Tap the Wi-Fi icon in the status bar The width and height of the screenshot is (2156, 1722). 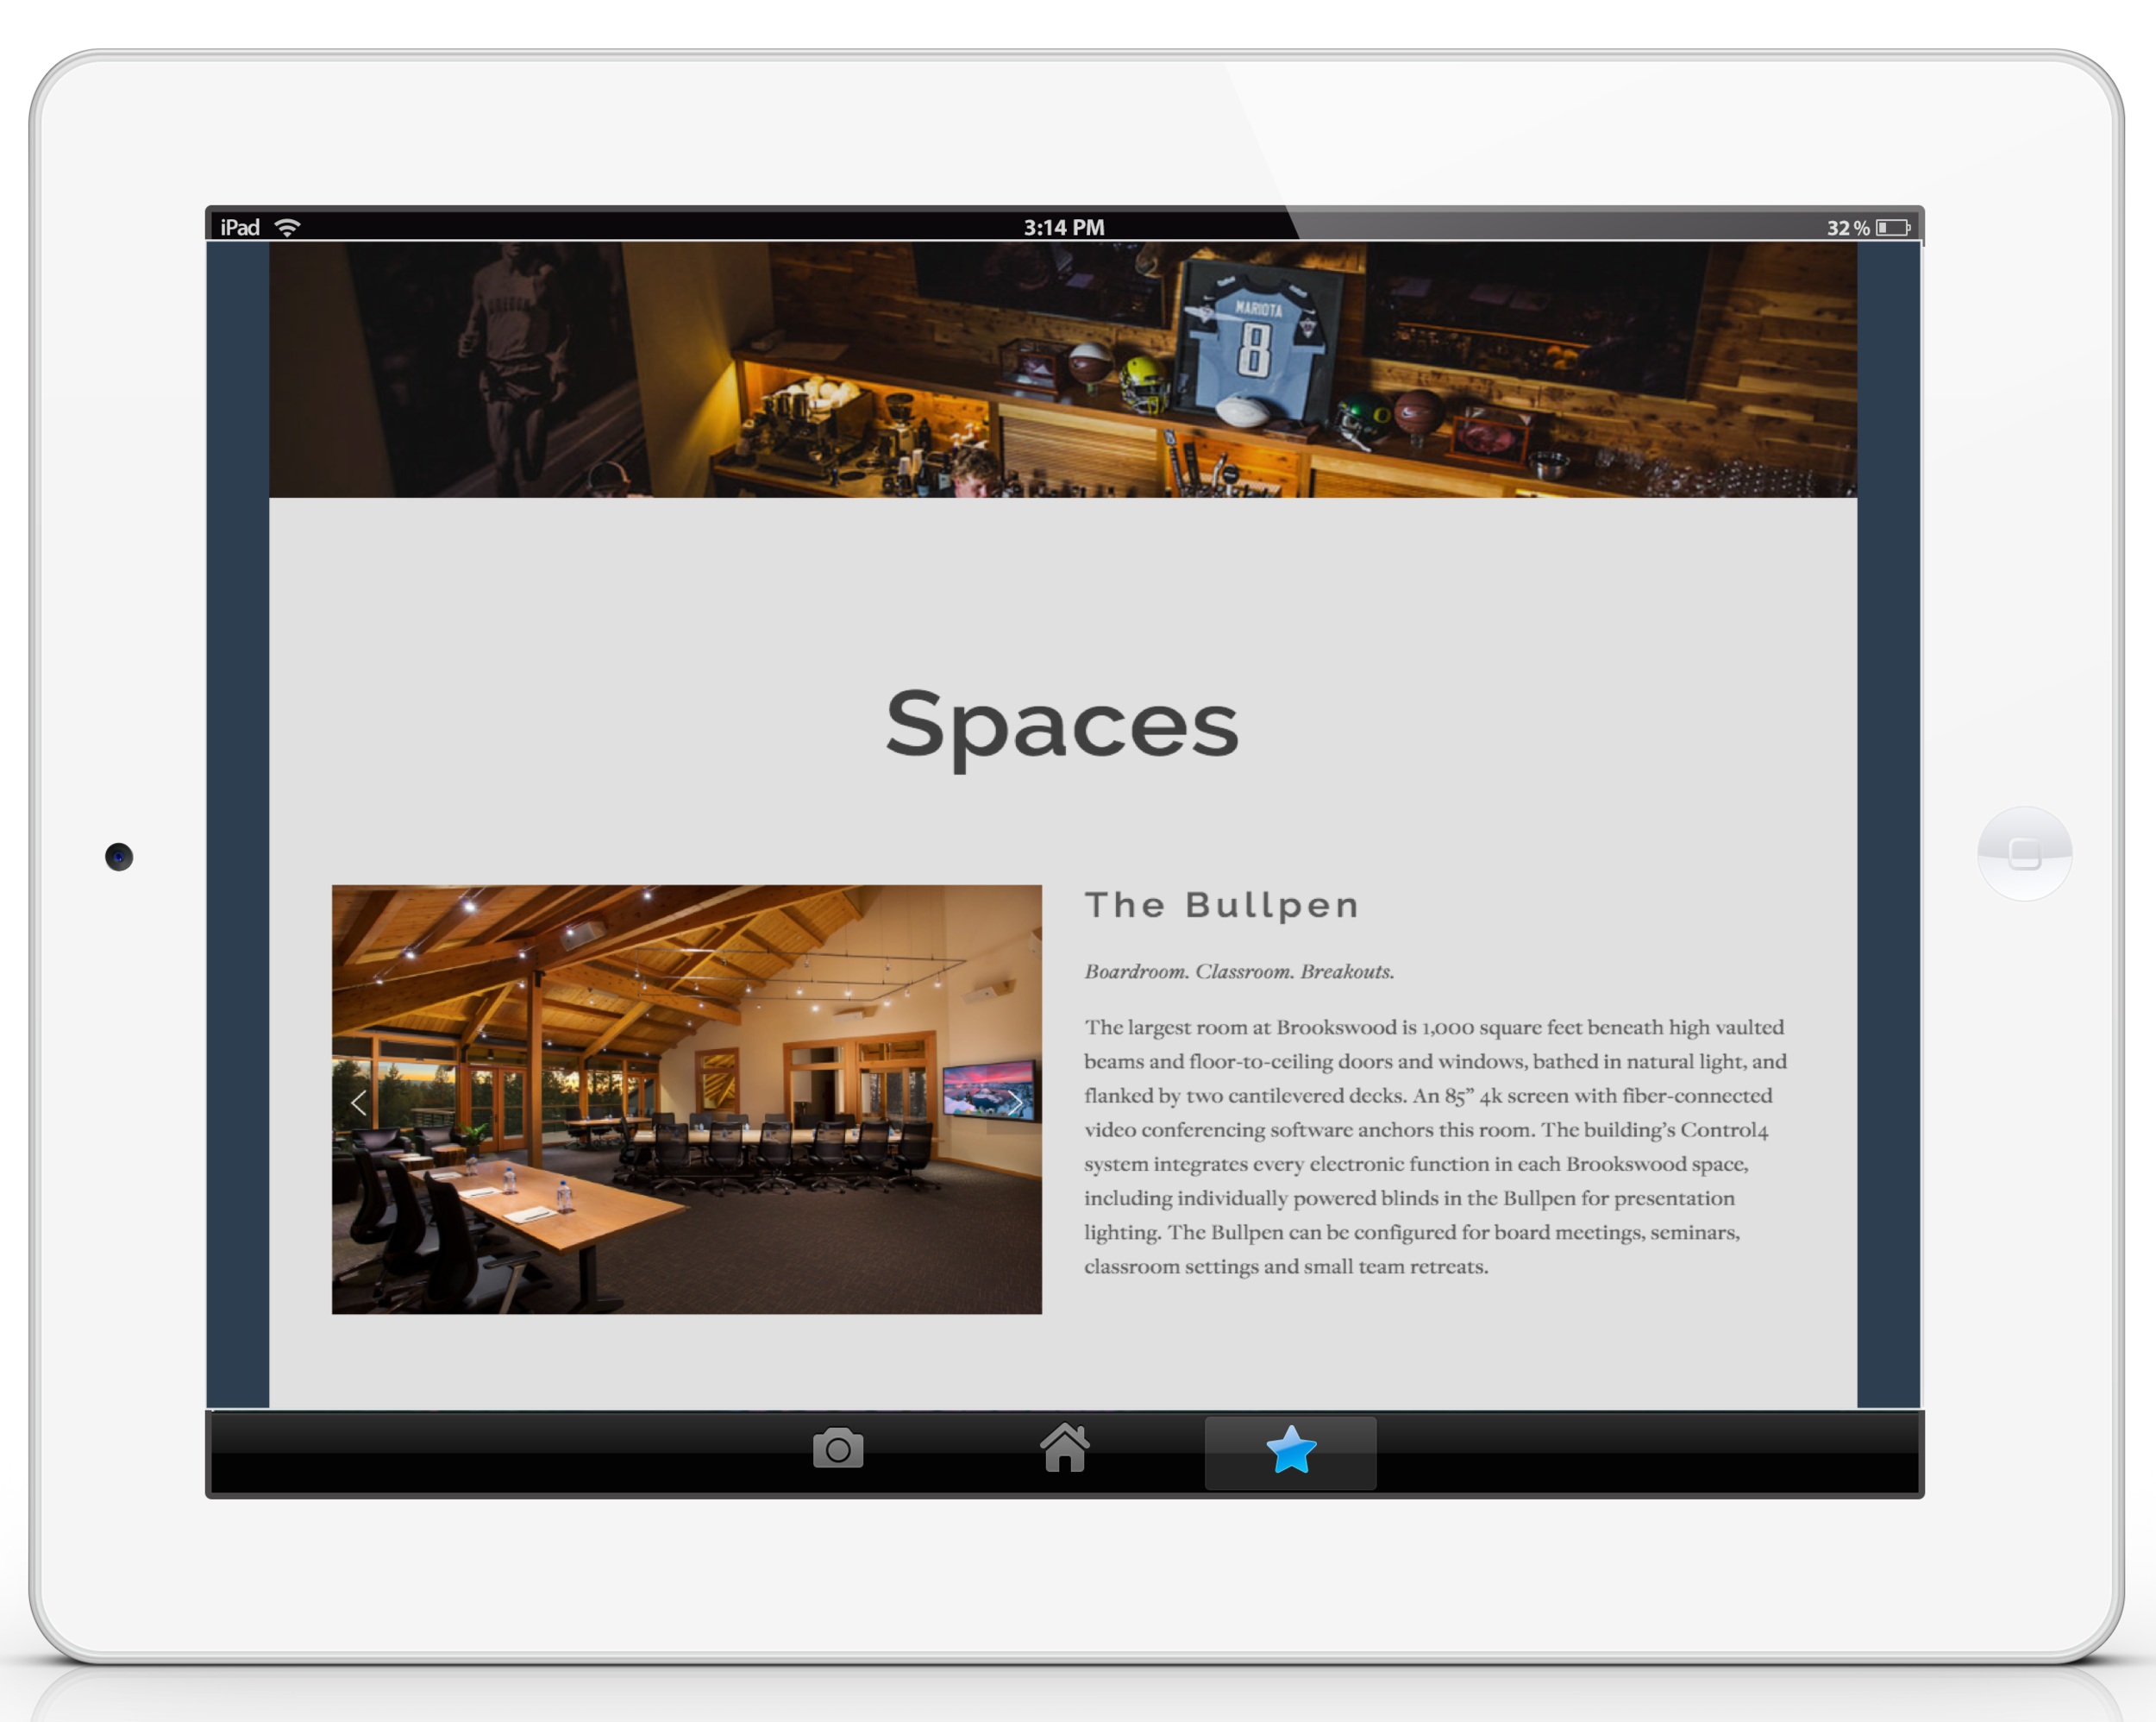289,226
